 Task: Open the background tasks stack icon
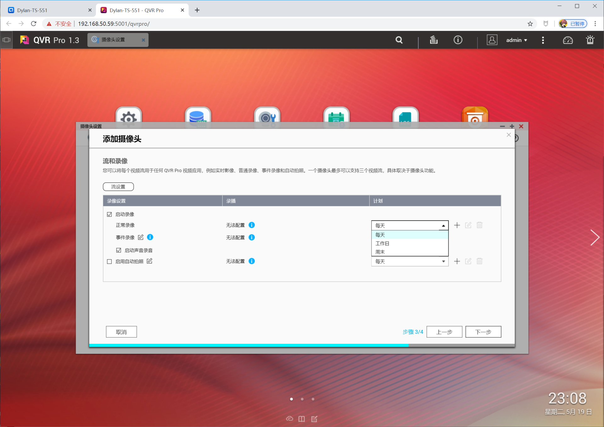tap(433, 40)
